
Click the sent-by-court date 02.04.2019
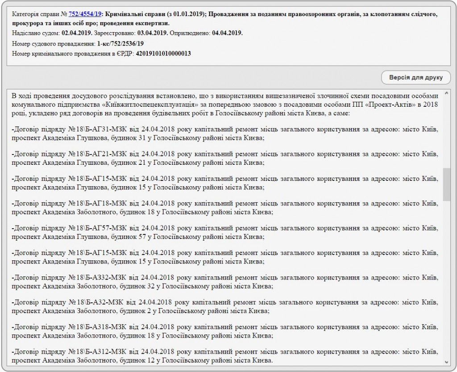click(x=77, y=33)
